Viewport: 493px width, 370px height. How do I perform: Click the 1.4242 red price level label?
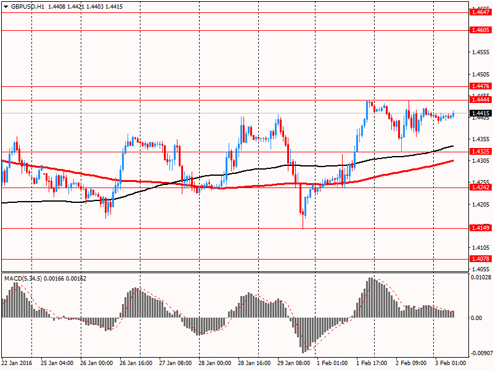tap(480, 187)
